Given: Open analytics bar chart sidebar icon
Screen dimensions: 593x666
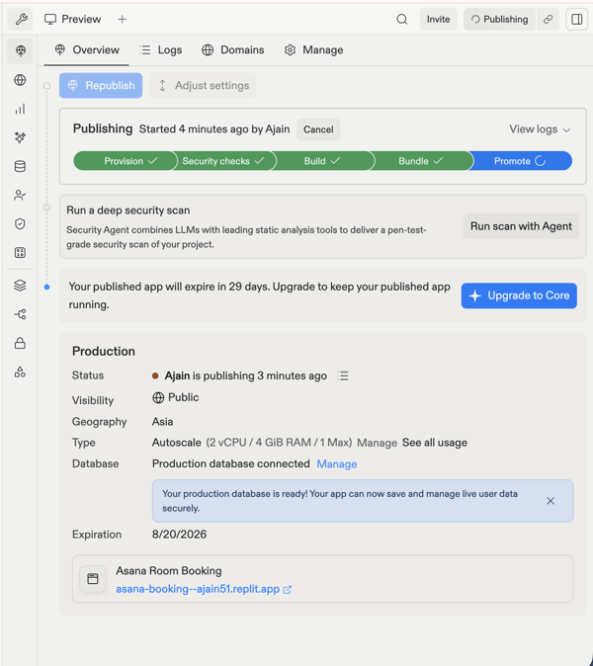Looking at the screenshot, I should click(x=20, y=109).
